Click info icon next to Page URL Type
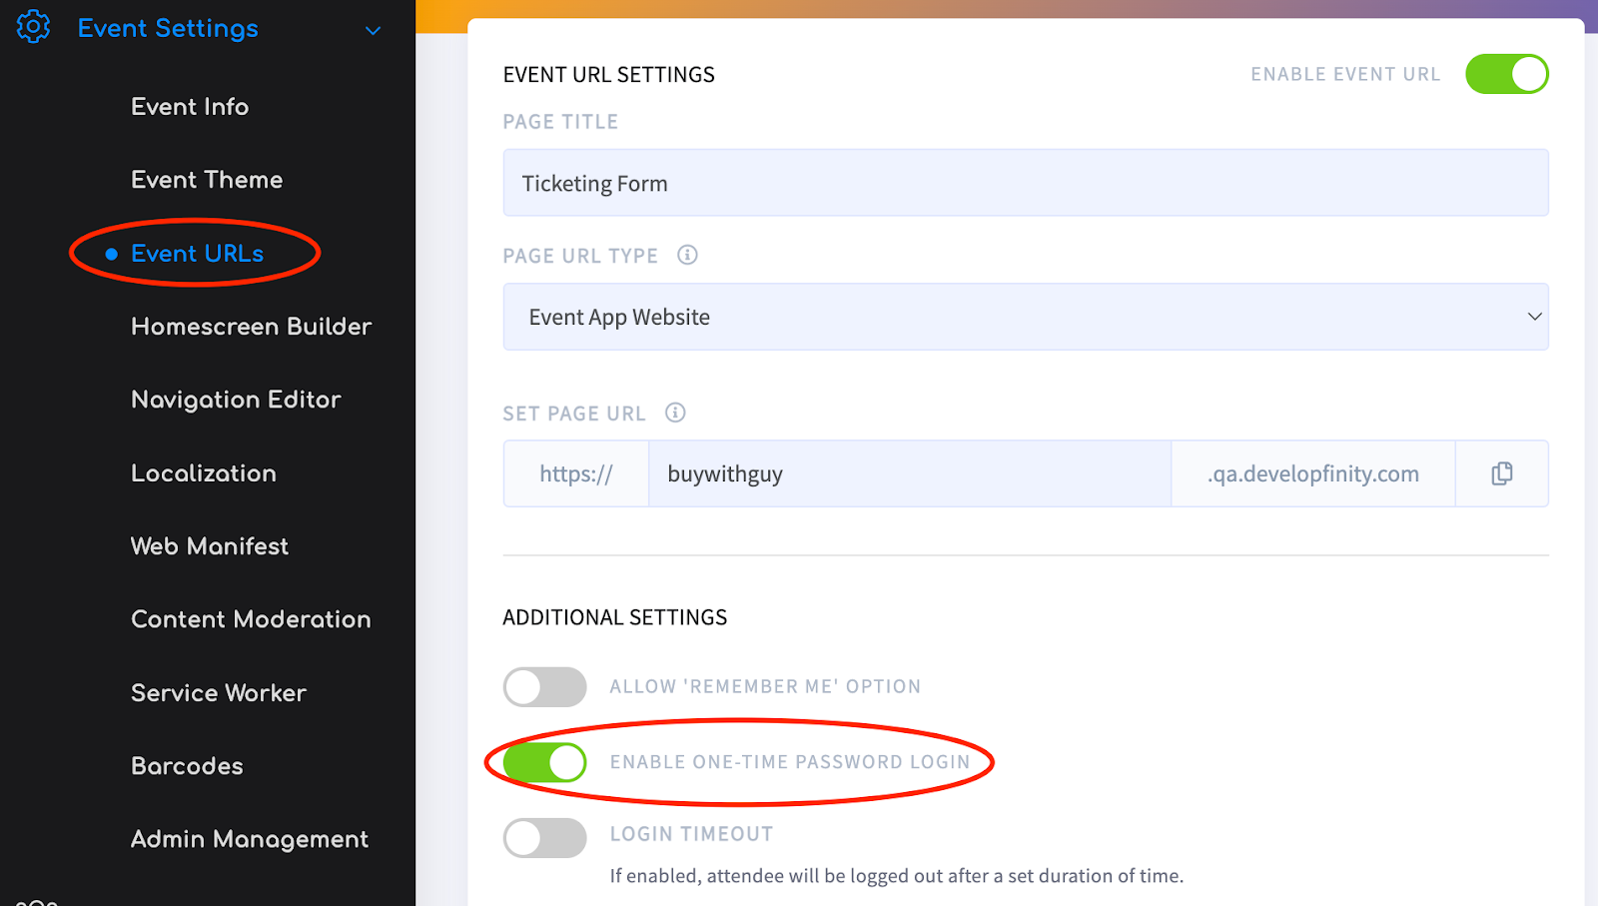The height and width of the screenshot is (906, 1598). (x=687, y=255)
